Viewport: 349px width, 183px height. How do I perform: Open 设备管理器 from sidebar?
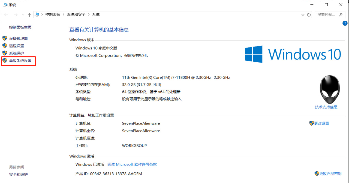click(18, 38)
